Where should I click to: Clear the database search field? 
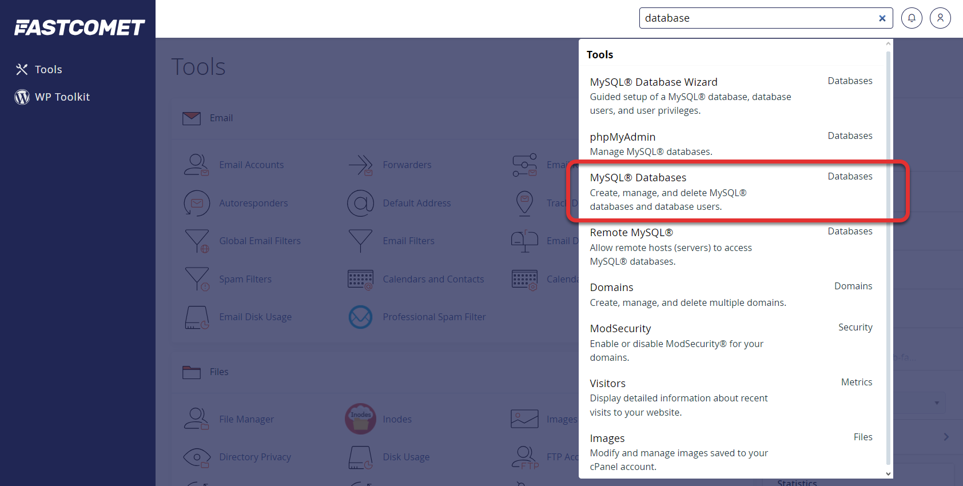882,18
